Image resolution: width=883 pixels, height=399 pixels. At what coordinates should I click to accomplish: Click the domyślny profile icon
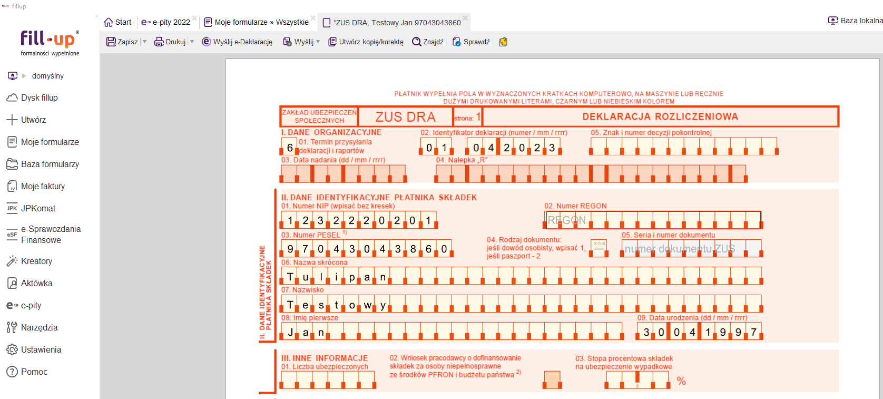click(x=13, y=76)
